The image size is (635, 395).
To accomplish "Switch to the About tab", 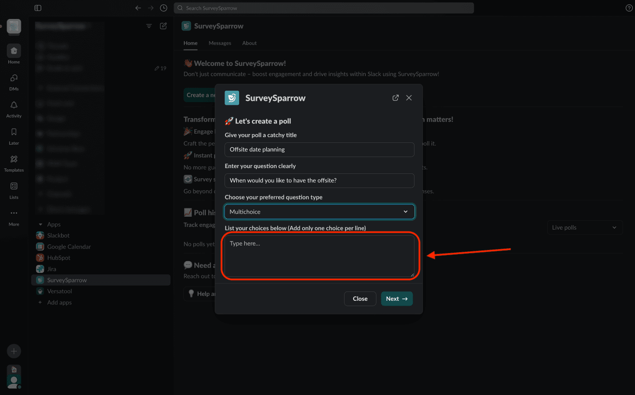I will tap(249, 43).
